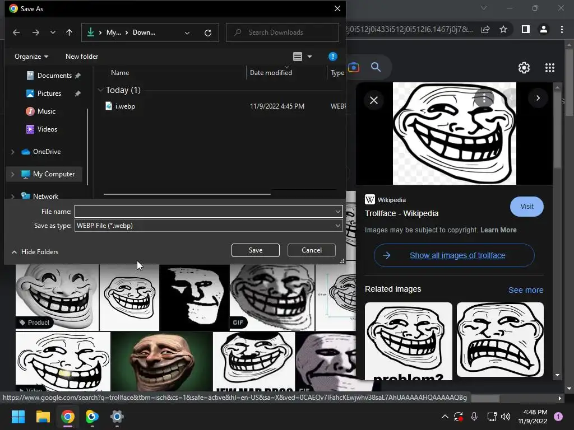The width and height of the screenshot is (574, 430).
Task: Create a New folder
Action: [x=82, y=57]
